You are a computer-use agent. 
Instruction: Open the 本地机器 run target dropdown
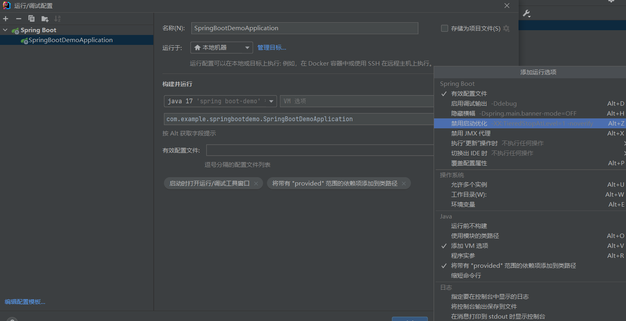coord(221,48)
